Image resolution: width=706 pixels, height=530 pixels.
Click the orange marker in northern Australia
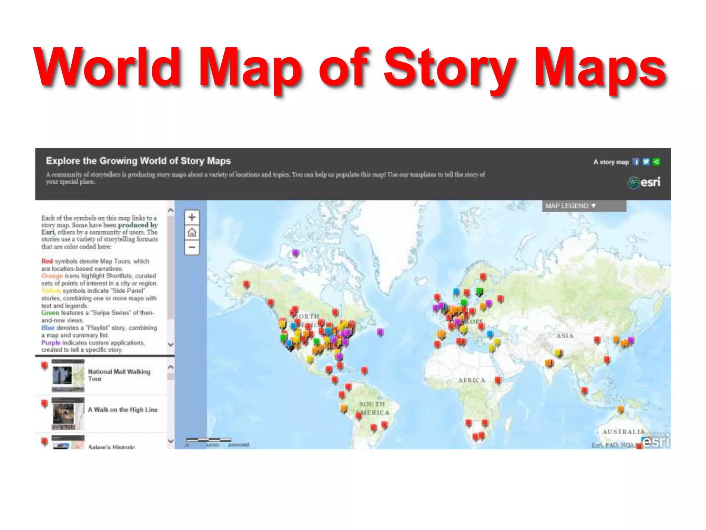coord(620,410)
